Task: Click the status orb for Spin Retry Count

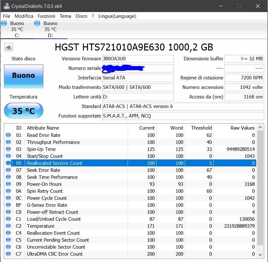Action: click(x=8, y=191)
